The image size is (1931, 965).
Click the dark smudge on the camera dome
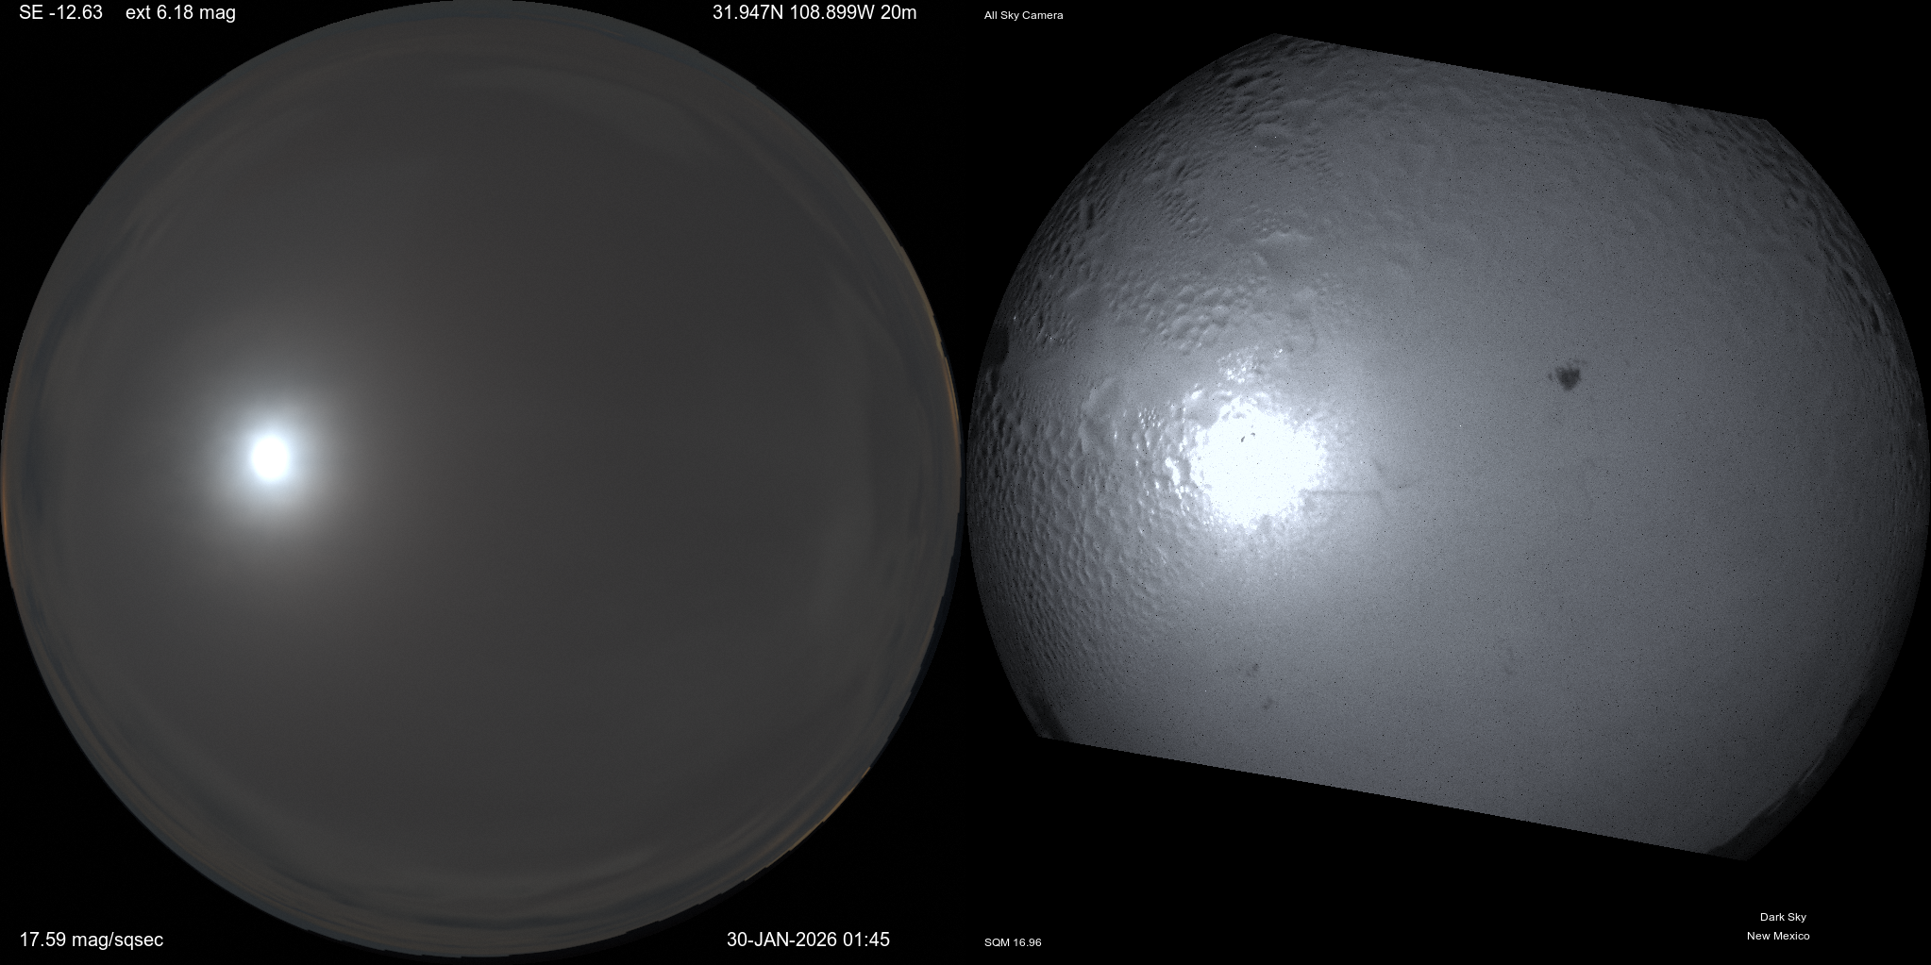(x=1568, y=377)
